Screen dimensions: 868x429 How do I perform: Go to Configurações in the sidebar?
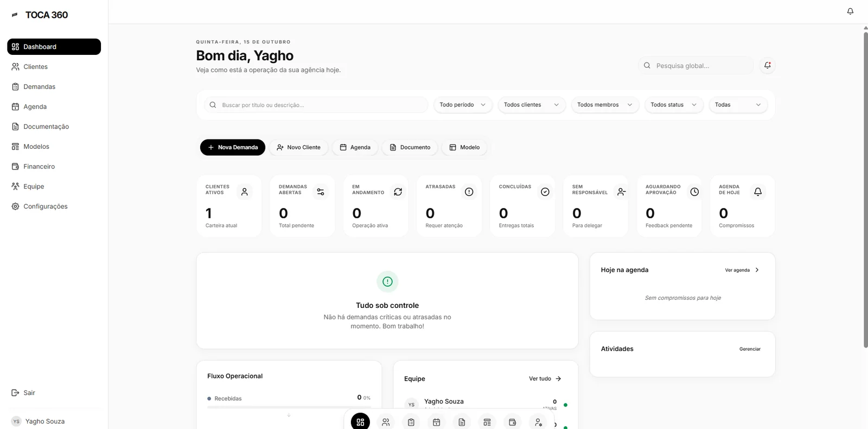(54, 206)
